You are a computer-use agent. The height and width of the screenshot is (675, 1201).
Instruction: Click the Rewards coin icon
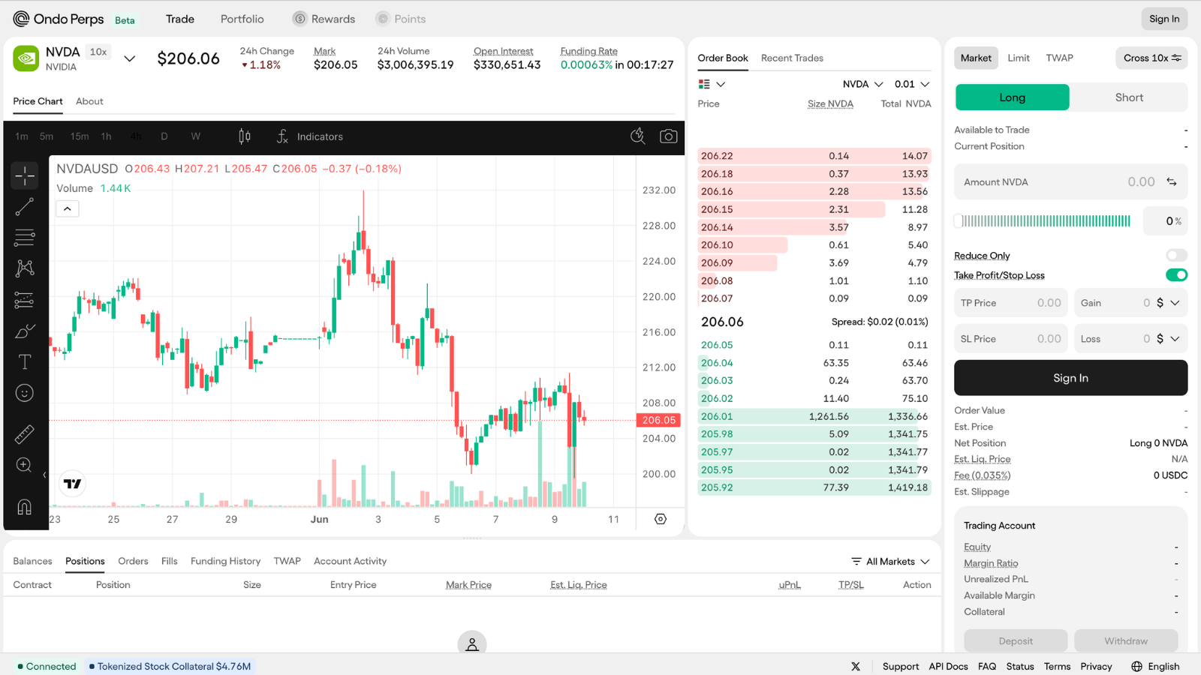(300, 19)
